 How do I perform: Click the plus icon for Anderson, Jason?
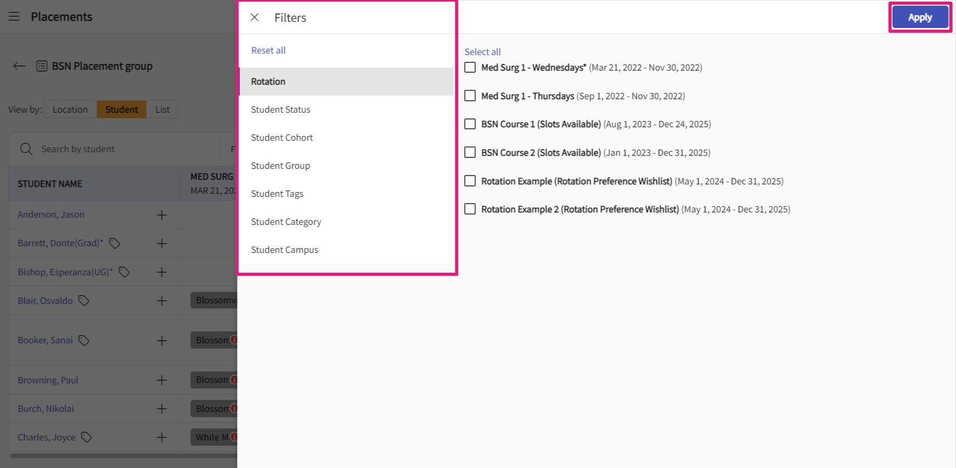point(162,215)
